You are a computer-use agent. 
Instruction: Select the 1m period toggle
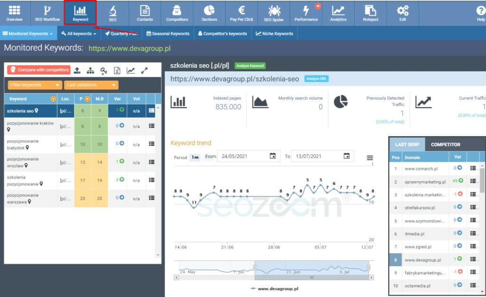(195, 157)
